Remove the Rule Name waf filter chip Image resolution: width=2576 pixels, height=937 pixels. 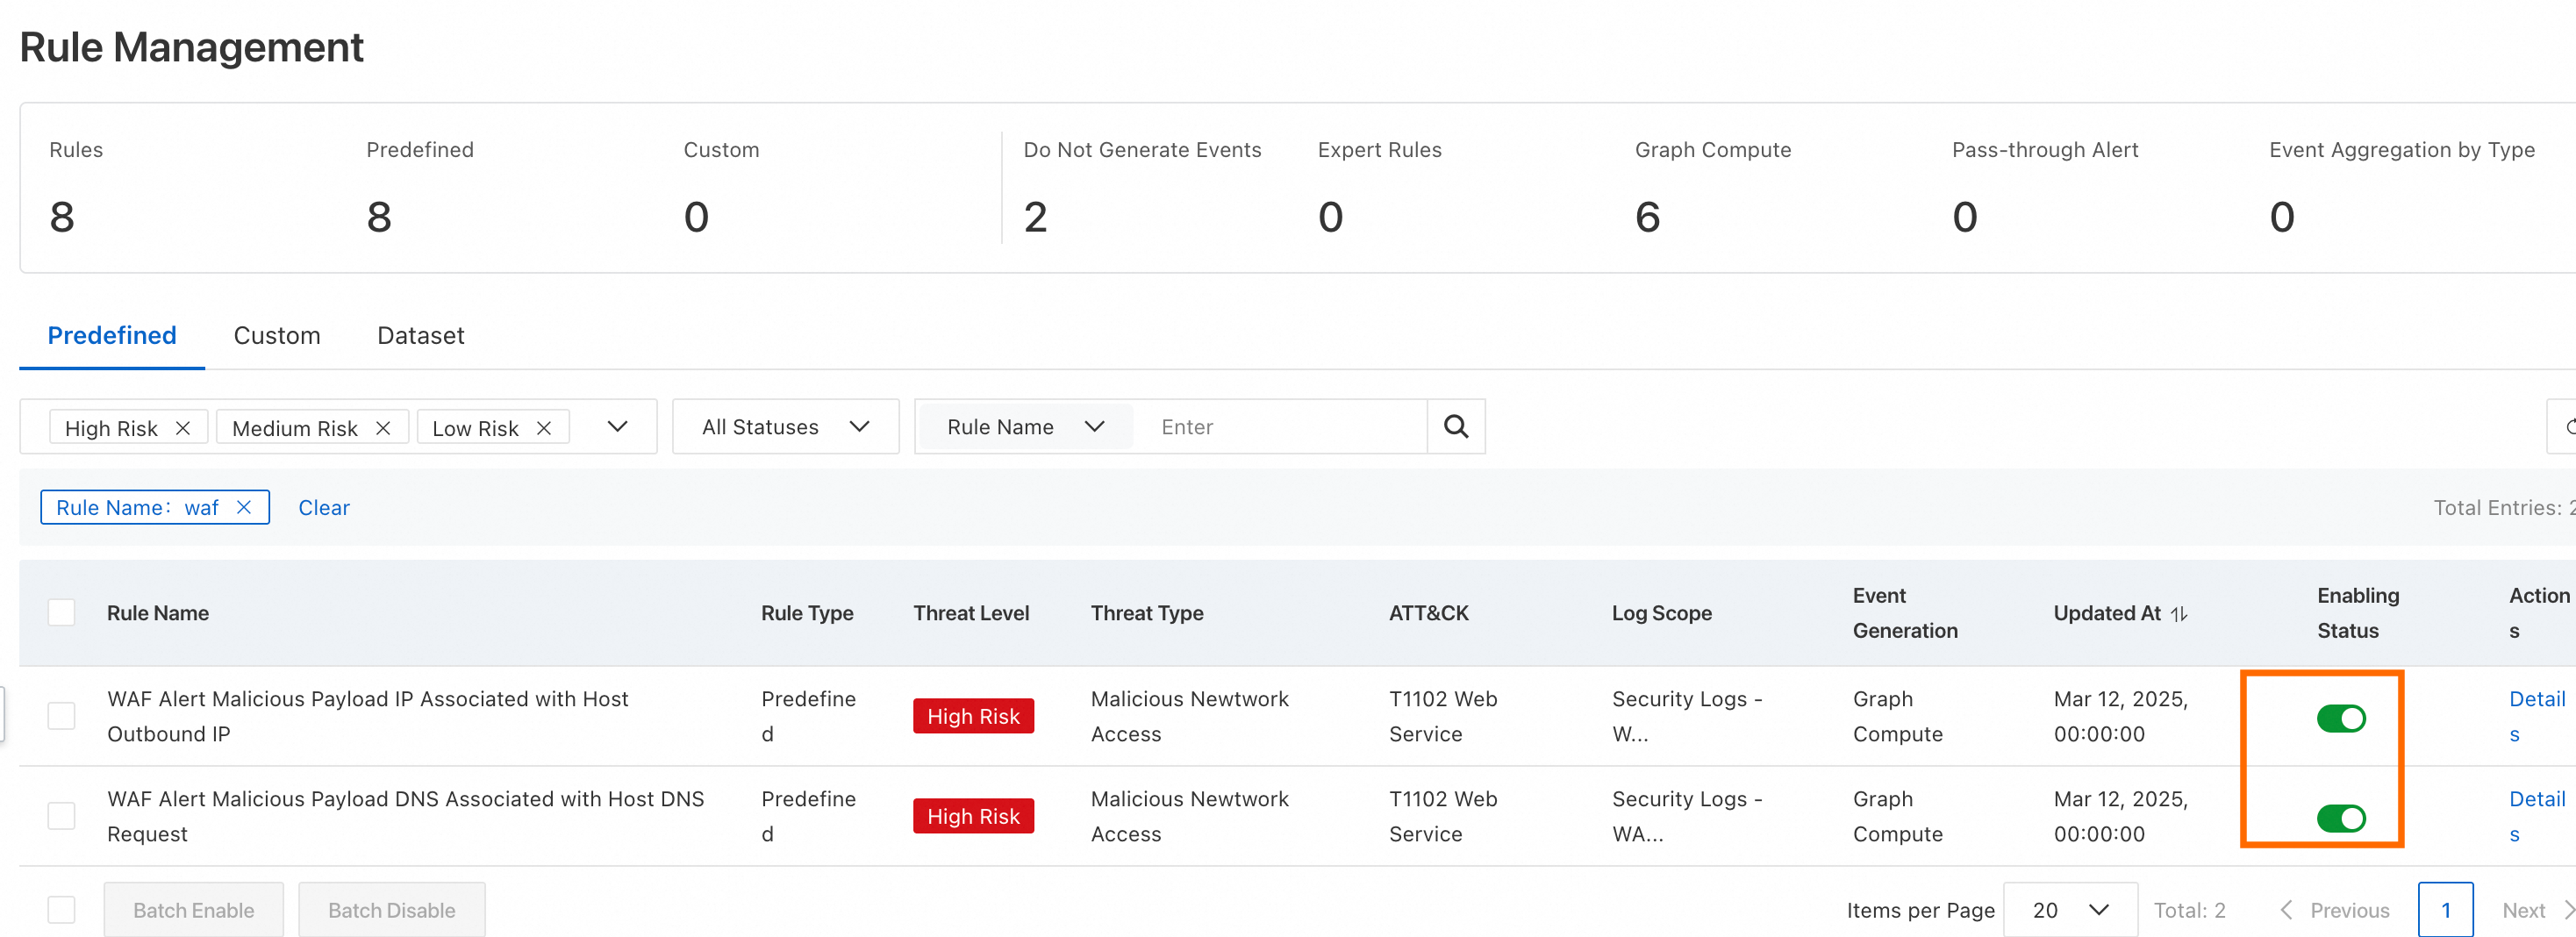pyautogui.click(x=244, y=507)
